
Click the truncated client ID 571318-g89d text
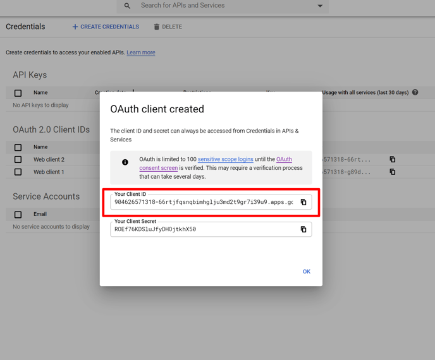(346, 172)
